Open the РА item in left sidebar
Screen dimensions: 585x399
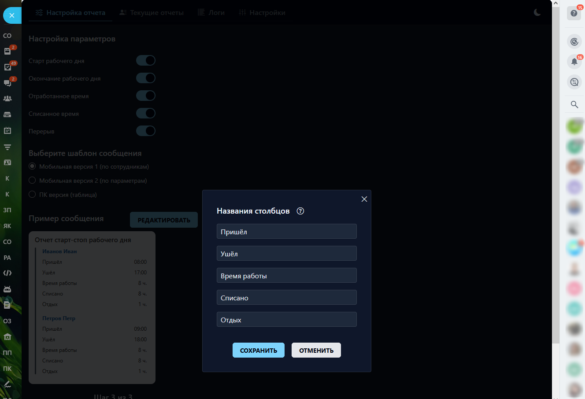[x=7, y=258]
